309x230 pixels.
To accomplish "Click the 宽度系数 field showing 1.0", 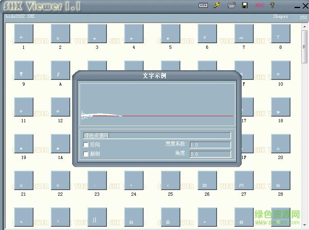I will click(210, 145).
